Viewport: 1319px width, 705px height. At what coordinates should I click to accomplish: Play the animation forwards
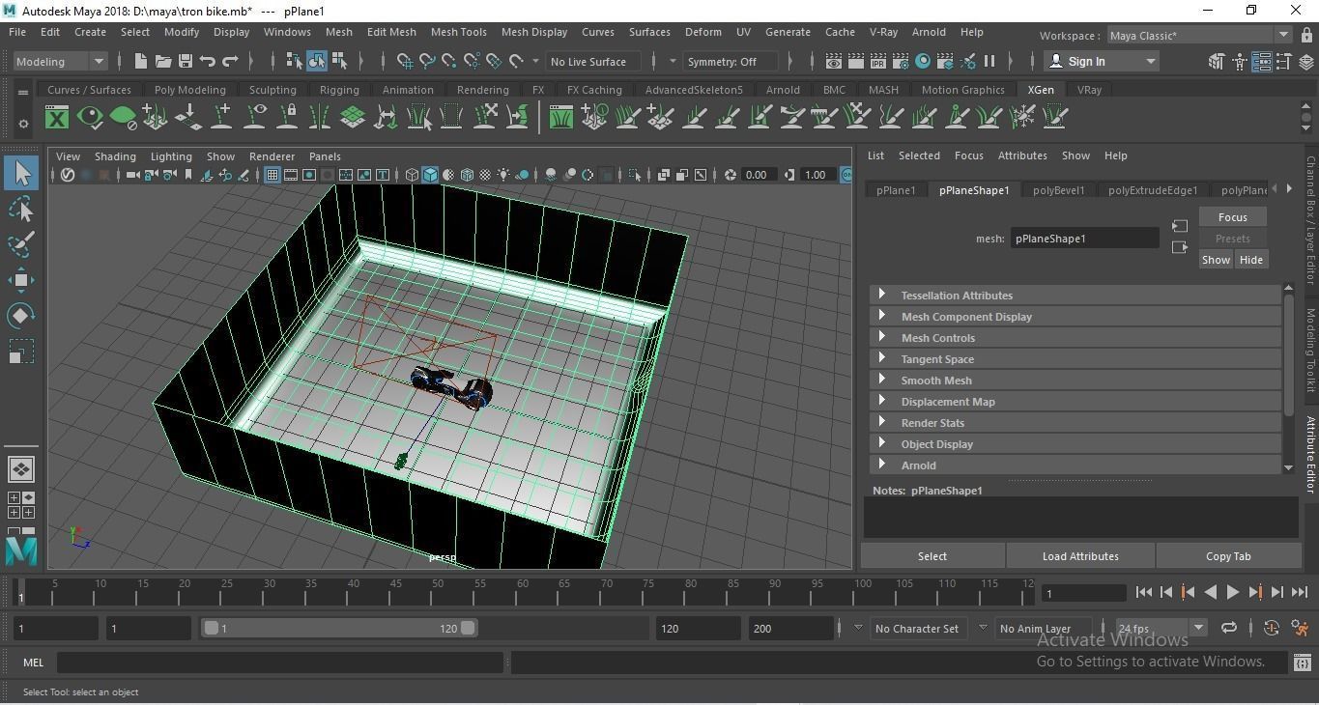1232,592
